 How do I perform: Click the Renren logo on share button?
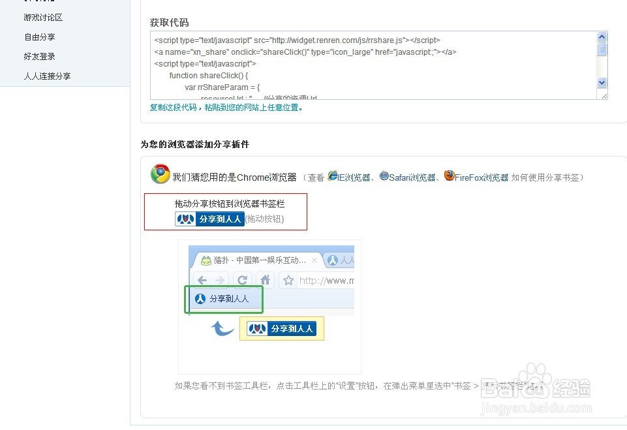click(x=185, y=219)
